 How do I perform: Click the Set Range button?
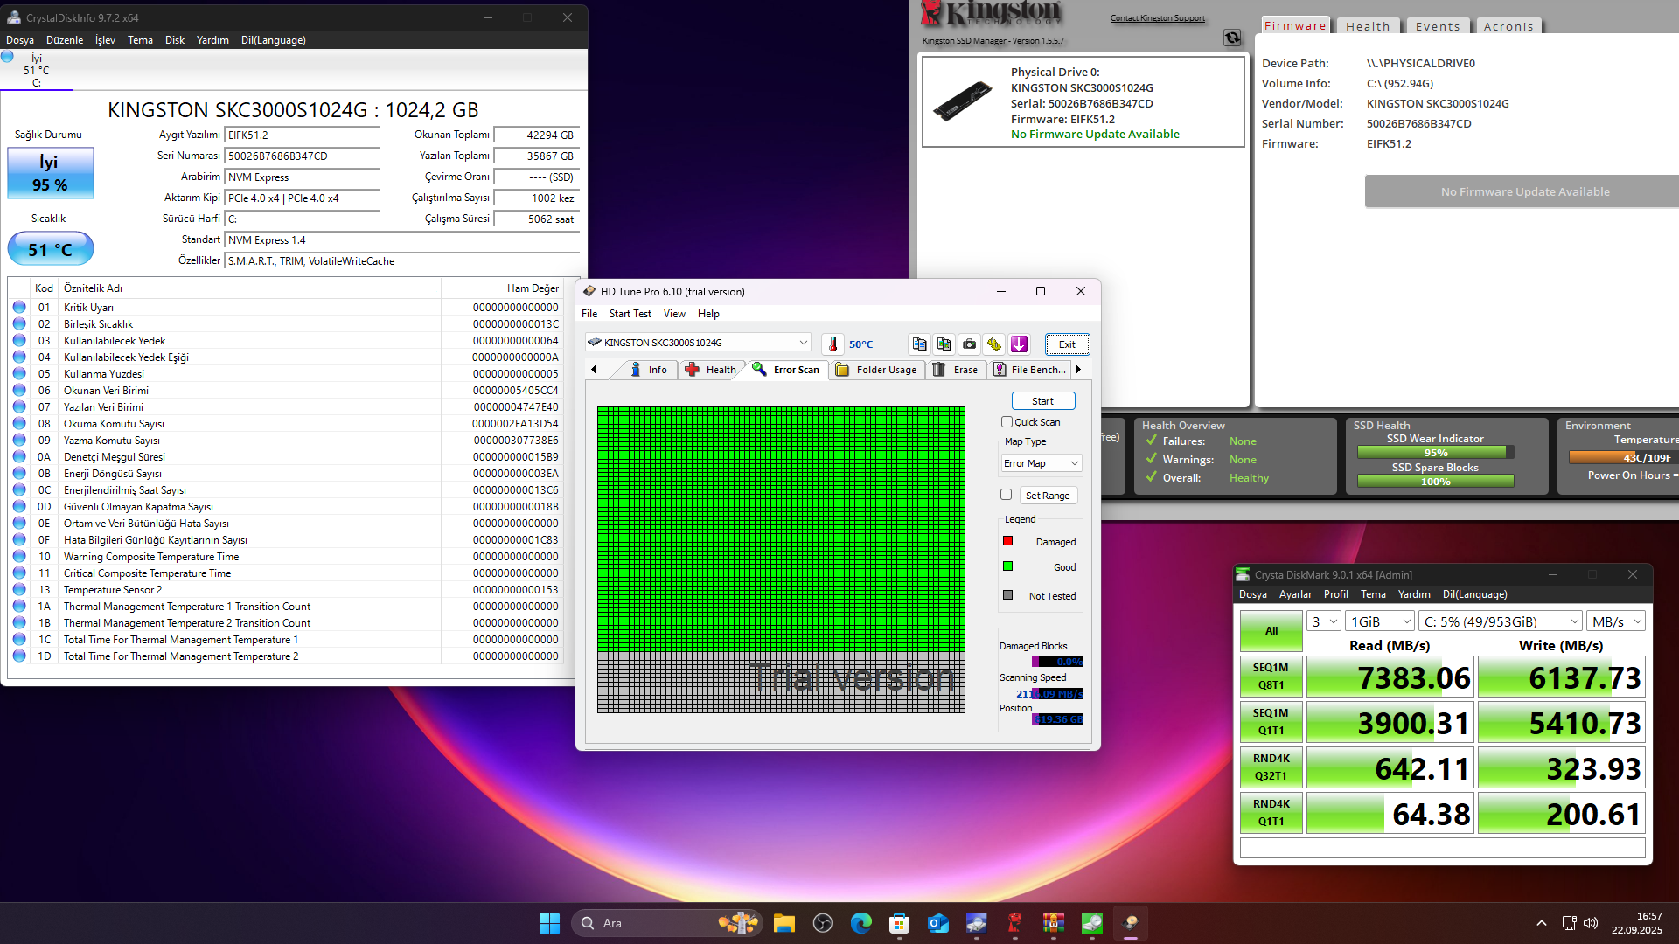tap(1048, 496)
